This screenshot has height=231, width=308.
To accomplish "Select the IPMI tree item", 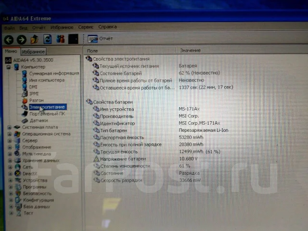I will [30, 94].
